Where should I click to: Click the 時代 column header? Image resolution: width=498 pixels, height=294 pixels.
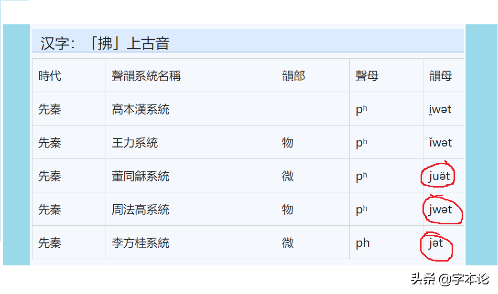tap(50, 76)
